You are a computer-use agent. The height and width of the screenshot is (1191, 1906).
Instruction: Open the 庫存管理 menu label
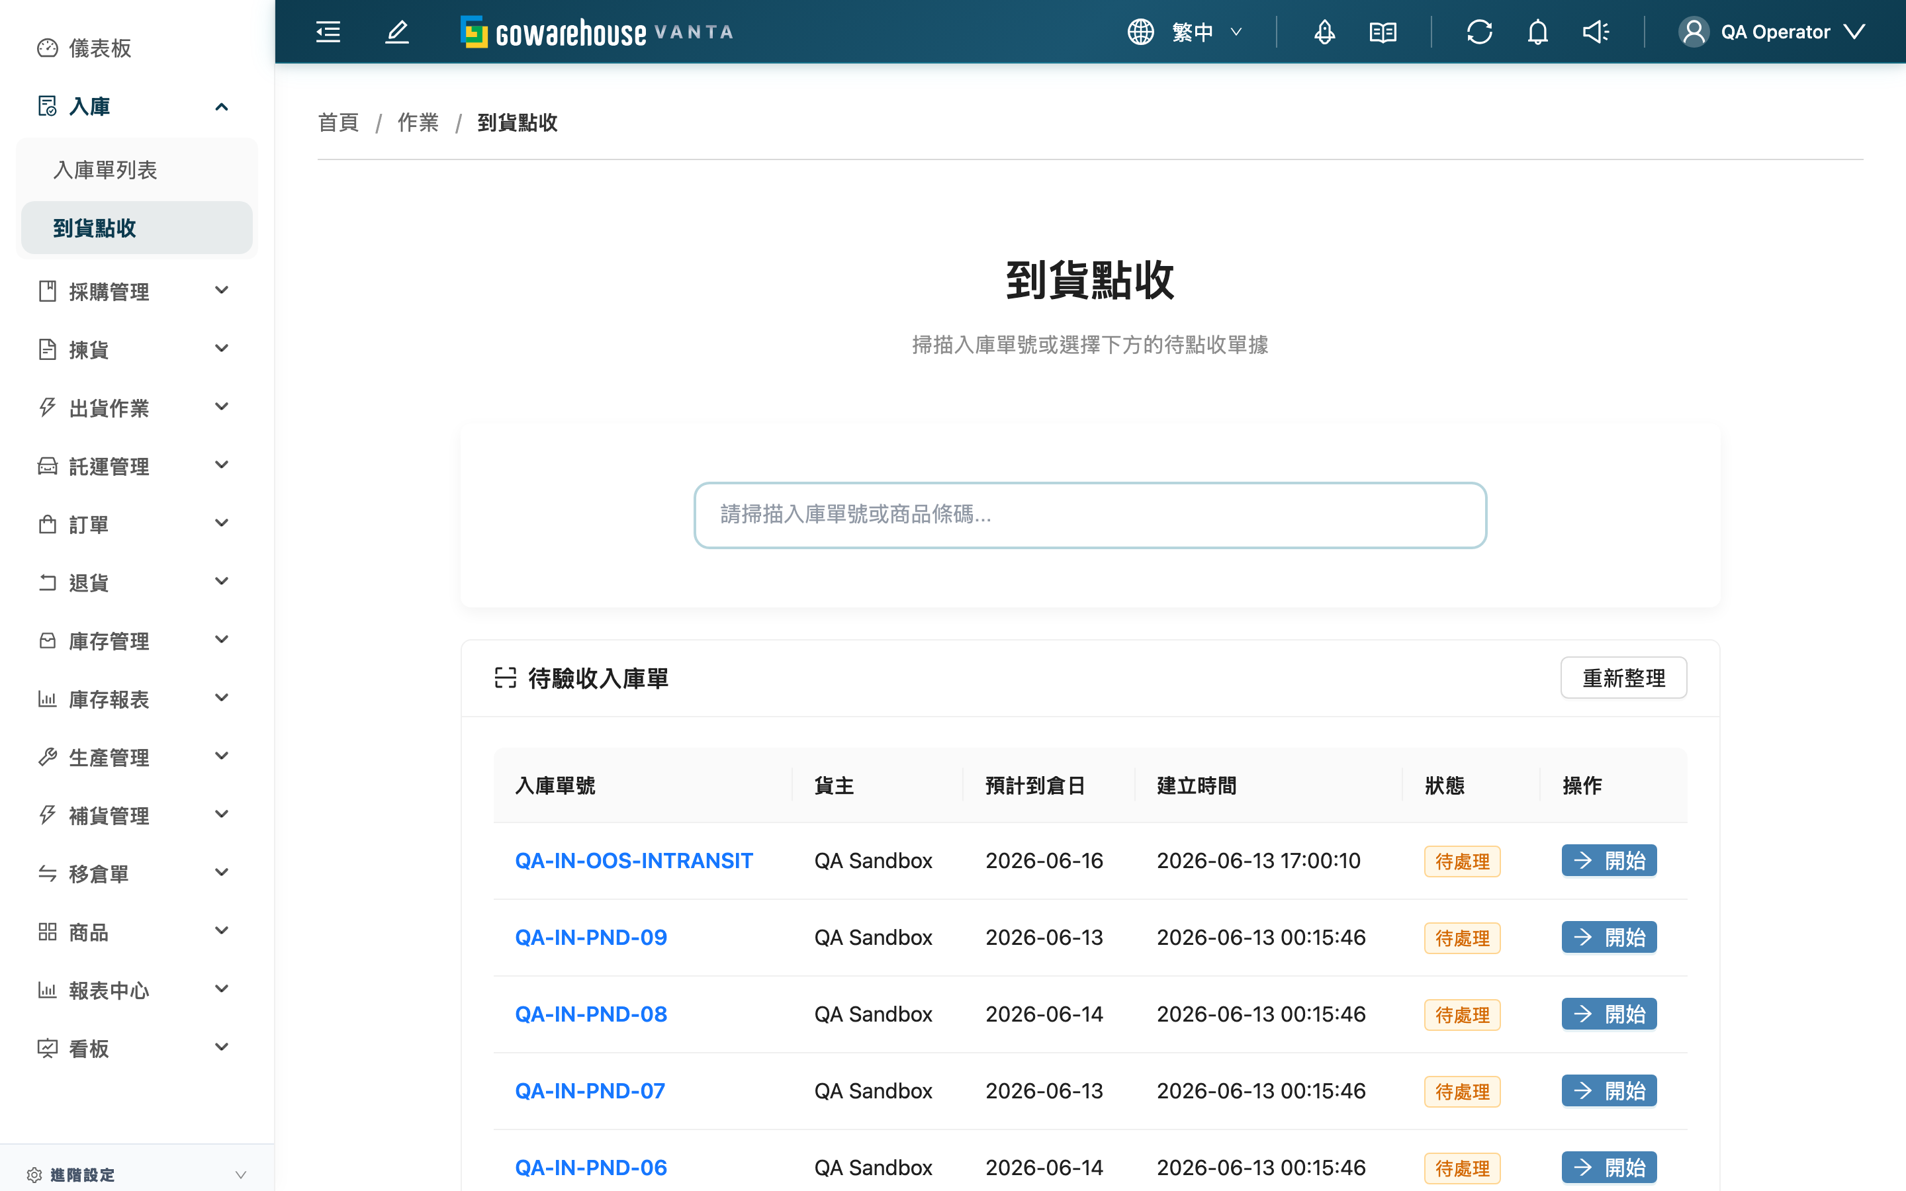(x=109, y=641)
